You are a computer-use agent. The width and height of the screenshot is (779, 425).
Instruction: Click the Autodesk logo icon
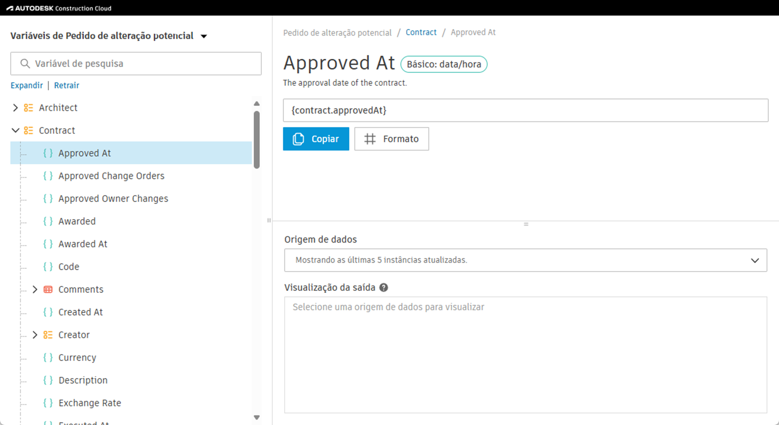[10, 8]
